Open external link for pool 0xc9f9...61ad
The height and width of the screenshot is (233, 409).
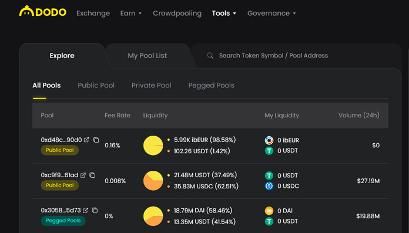click(x=83, y=175)
